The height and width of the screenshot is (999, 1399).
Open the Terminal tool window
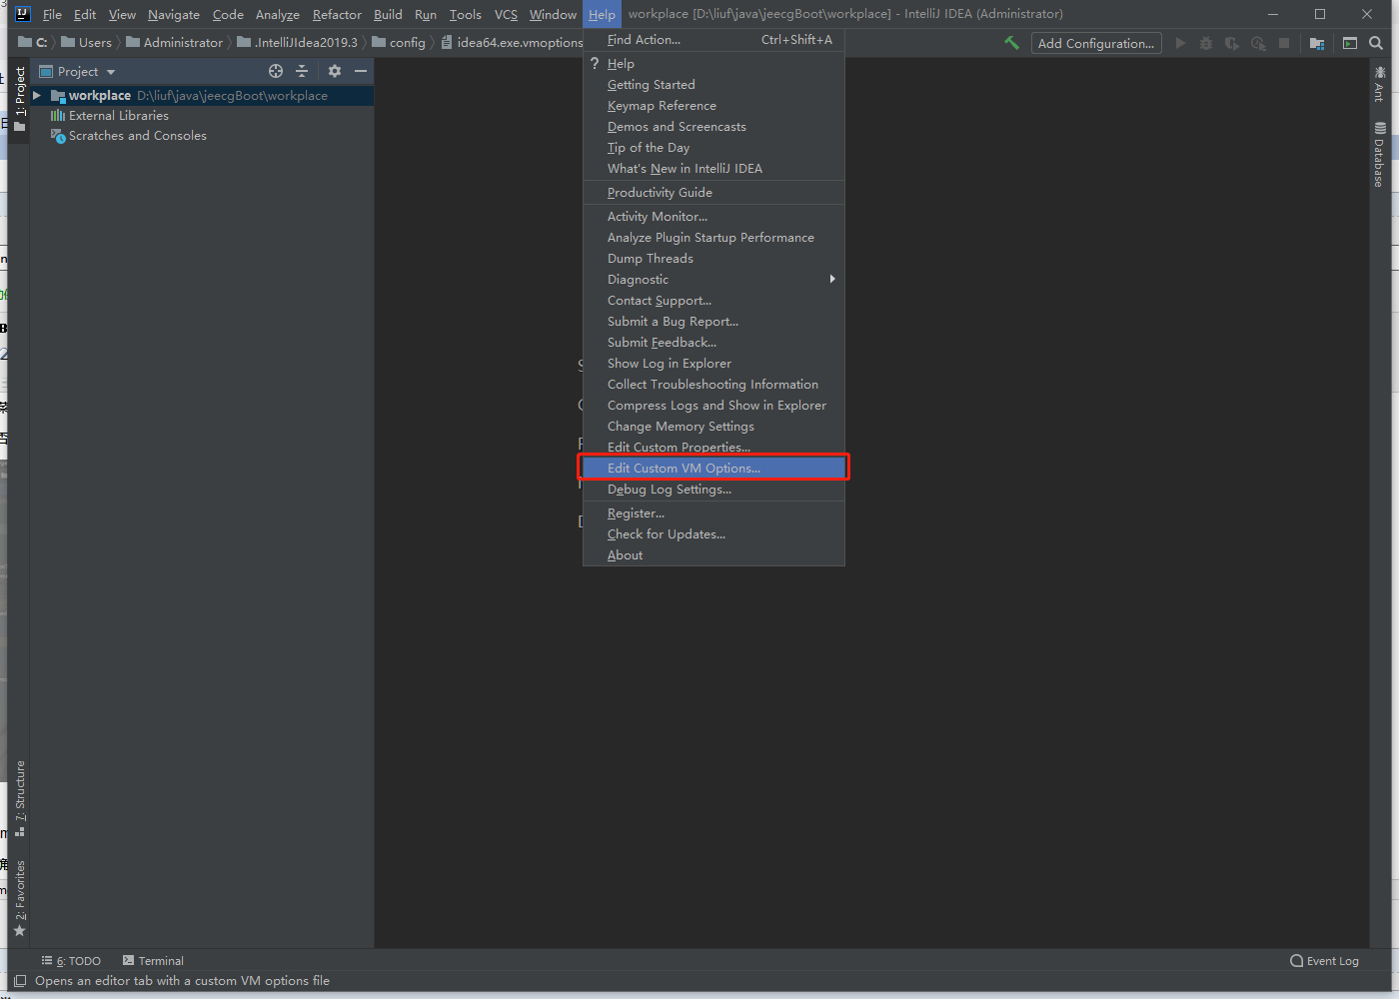[153, 961]
